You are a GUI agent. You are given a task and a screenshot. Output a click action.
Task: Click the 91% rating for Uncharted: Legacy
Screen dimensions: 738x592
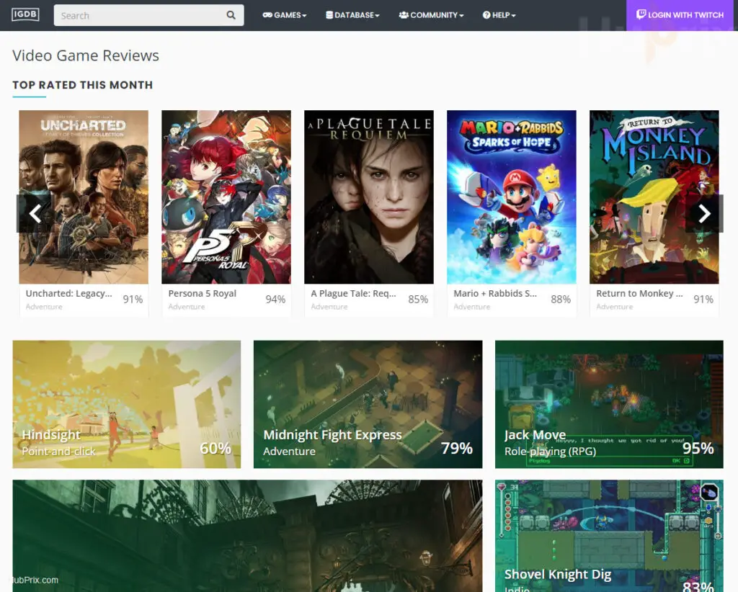tap(133, 300)
